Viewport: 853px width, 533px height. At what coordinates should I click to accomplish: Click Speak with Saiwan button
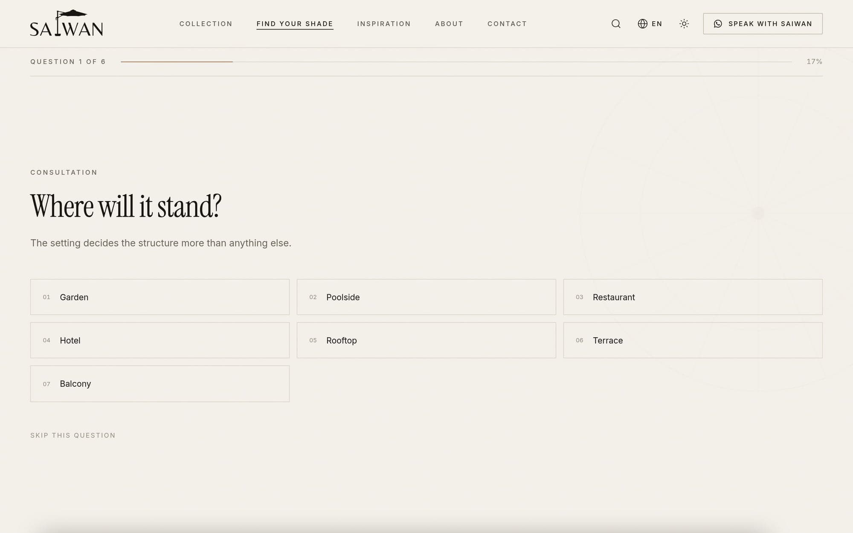coord(763,24)
